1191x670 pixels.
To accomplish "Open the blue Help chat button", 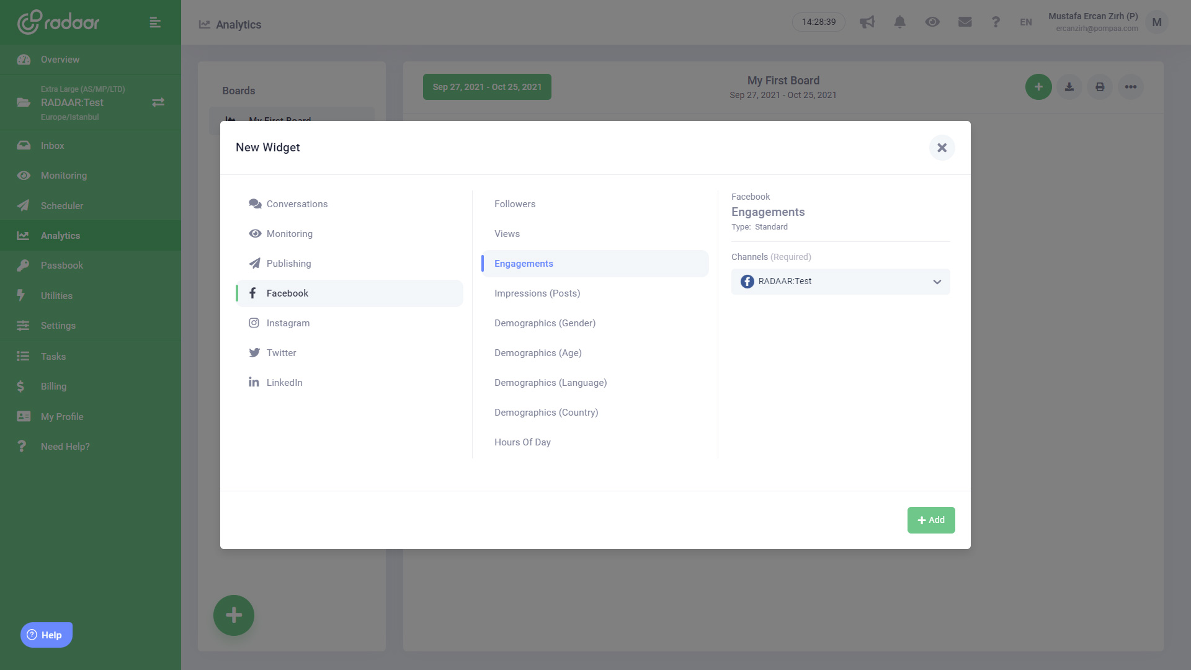I will pos(47,635).
